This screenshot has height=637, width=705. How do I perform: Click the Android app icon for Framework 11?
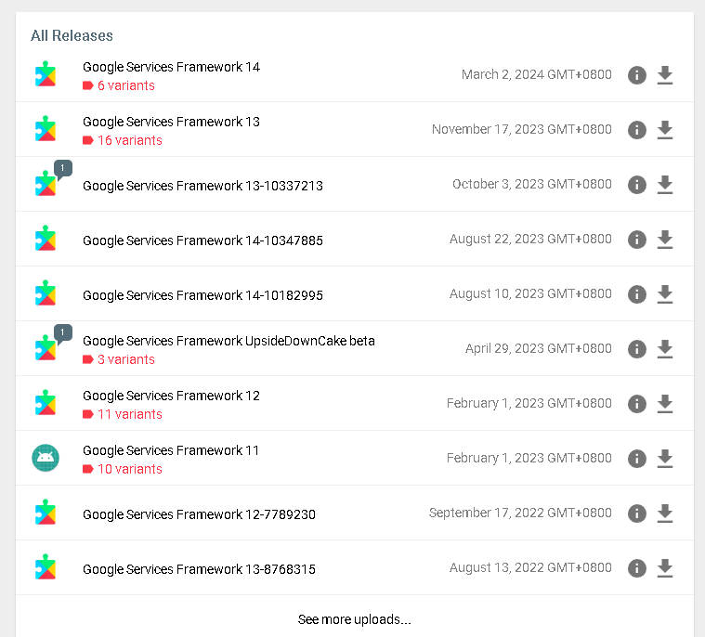46,458
